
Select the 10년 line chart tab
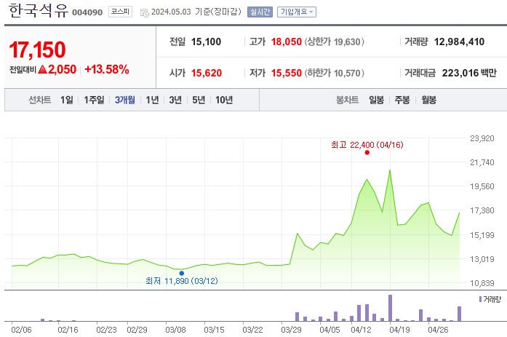[224, 100]
